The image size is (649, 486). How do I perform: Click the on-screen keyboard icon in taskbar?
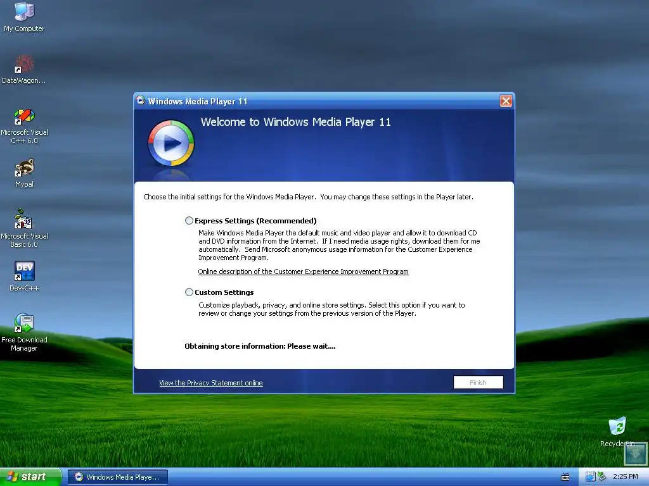[565, 477]
